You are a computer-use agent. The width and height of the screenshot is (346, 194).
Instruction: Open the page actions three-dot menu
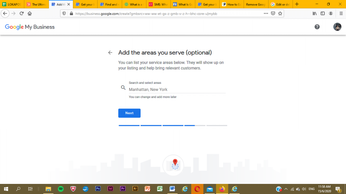[x=266, y=13]
